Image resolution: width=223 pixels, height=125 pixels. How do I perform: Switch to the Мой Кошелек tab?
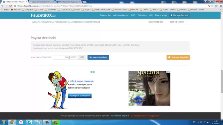click(x=68, y=2)
